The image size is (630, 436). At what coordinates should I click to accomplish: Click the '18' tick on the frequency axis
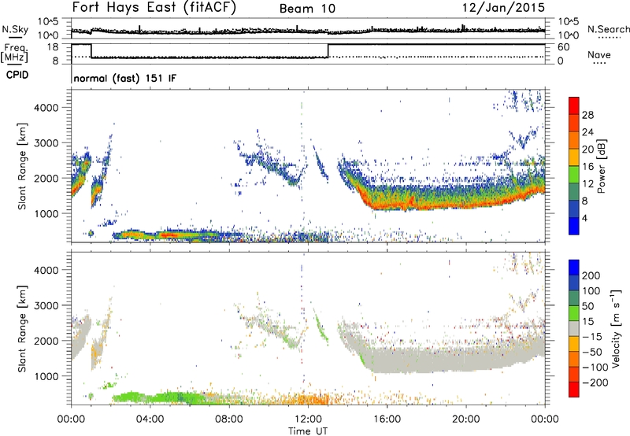pos(53,47)
